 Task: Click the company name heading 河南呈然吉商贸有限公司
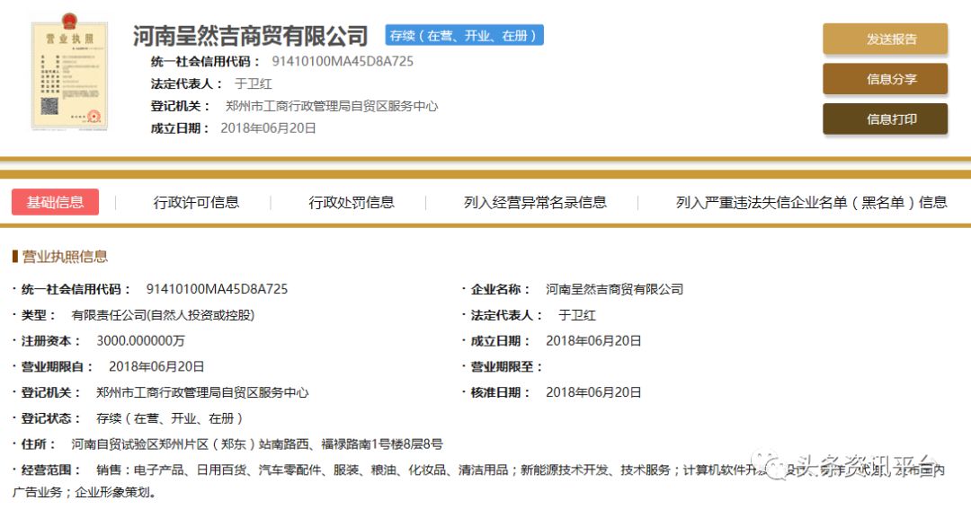251,36
